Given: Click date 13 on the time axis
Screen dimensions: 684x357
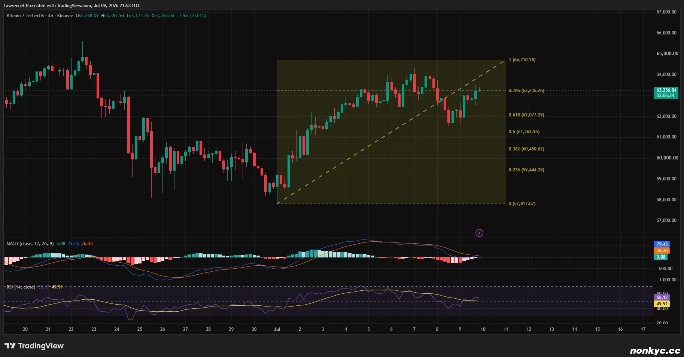Looking at the screenshot, I should 551,329.
